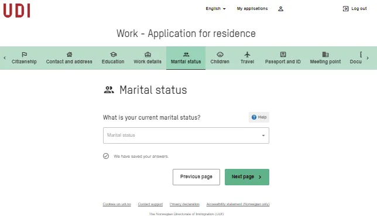Go to Contact and address step
377x224 pixels.
tap(69, 58)
